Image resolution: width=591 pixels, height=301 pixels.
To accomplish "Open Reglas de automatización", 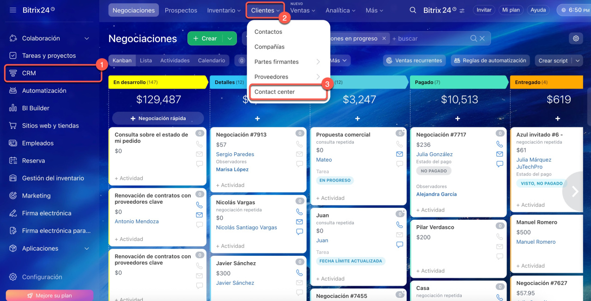I will 490,60.
